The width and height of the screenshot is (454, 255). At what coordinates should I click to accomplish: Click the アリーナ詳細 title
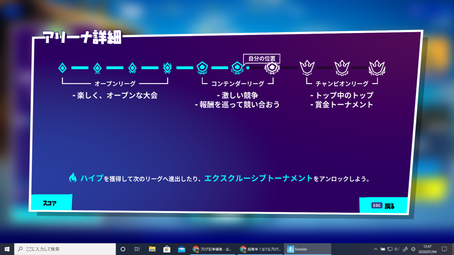pos(82,37)
